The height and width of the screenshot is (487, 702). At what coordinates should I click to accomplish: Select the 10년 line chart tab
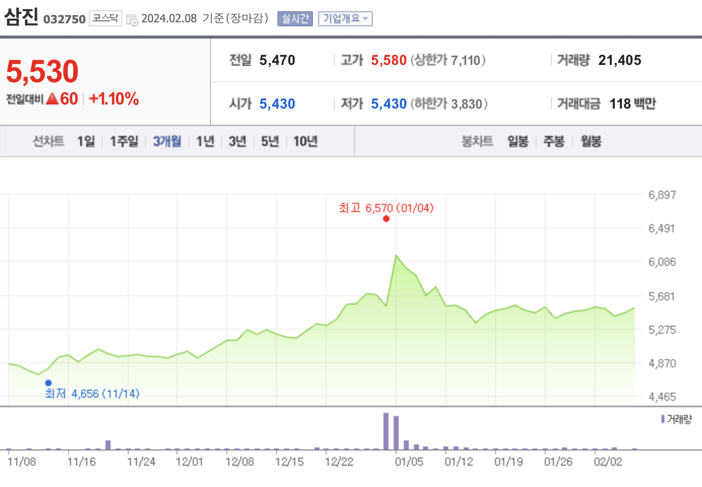pyautogui.click(x=305, y=141)
